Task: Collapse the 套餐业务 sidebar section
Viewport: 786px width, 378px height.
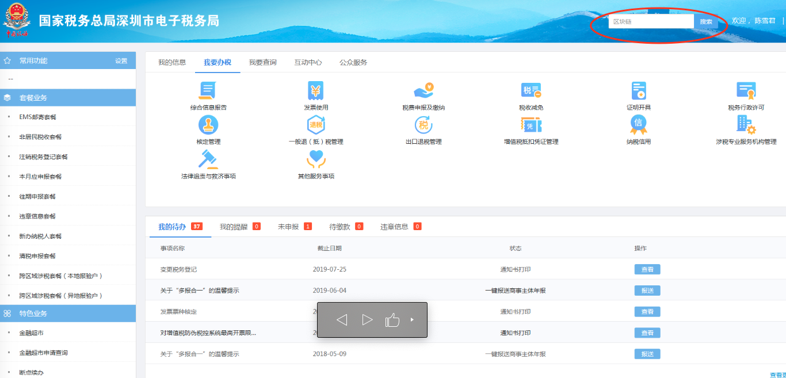Action: [x=33, y=98]
